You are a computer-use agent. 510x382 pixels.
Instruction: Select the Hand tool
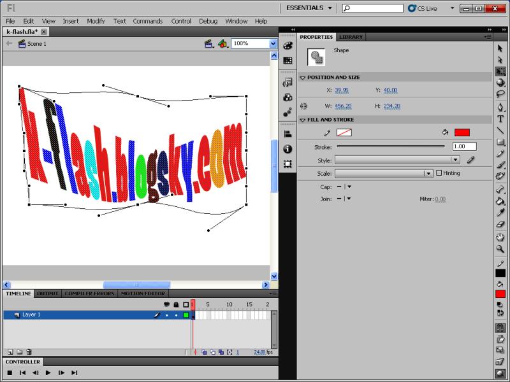point(500,237)
